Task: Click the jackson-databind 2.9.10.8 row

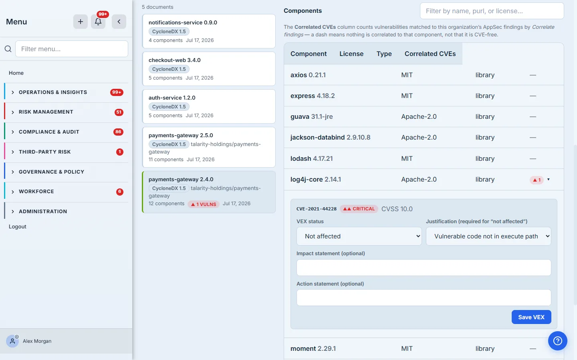Action: click(424, 138)
